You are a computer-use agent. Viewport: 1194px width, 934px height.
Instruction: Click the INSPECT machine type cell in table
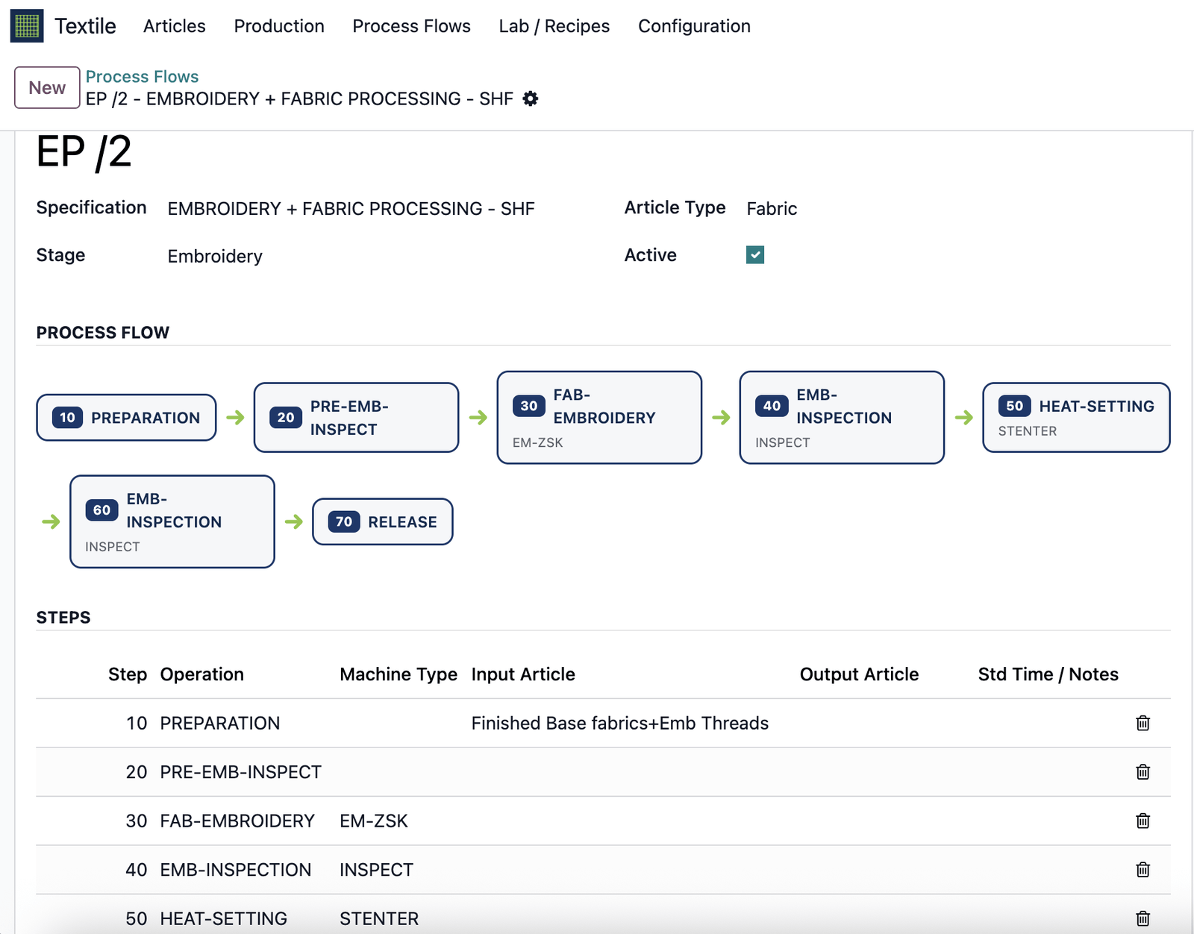pos(376,870)
